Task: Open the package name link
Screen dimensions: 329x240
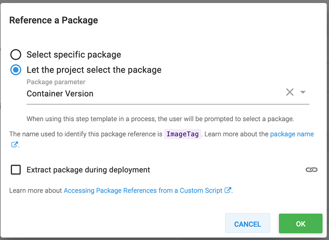Action: click(292, 134)
